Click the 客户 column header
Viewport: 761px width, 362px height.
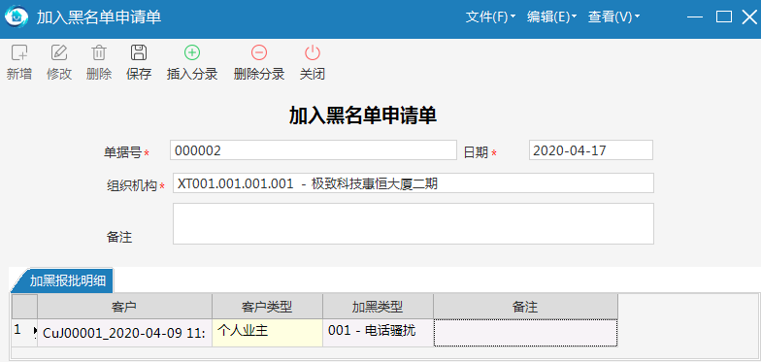point(124,307)
